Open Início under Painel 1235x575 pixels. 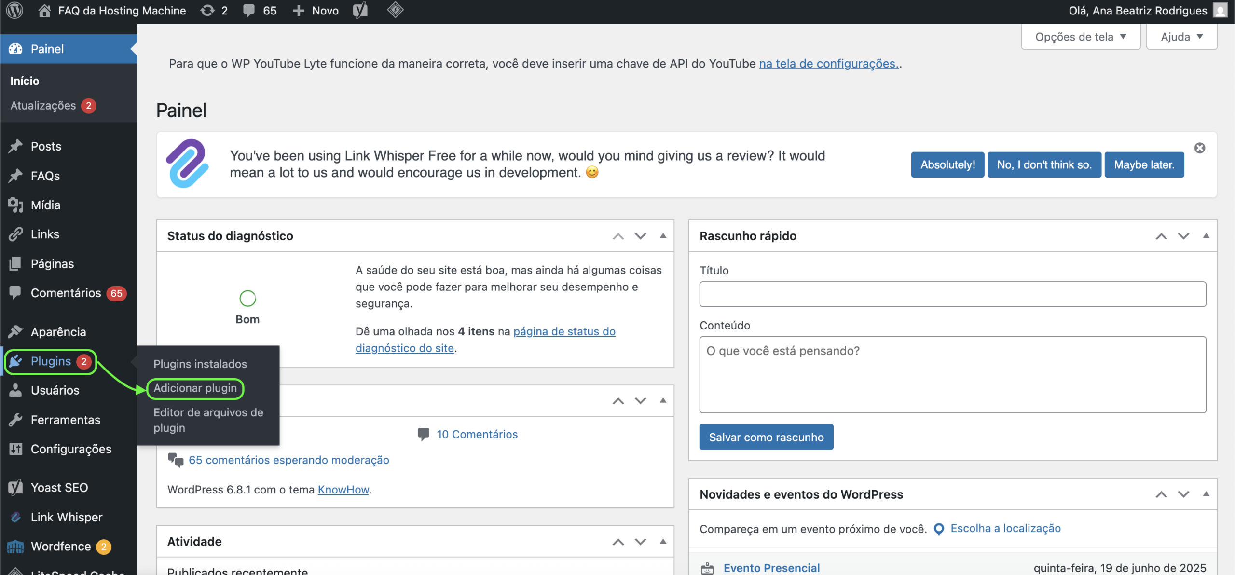coord(25,81)
